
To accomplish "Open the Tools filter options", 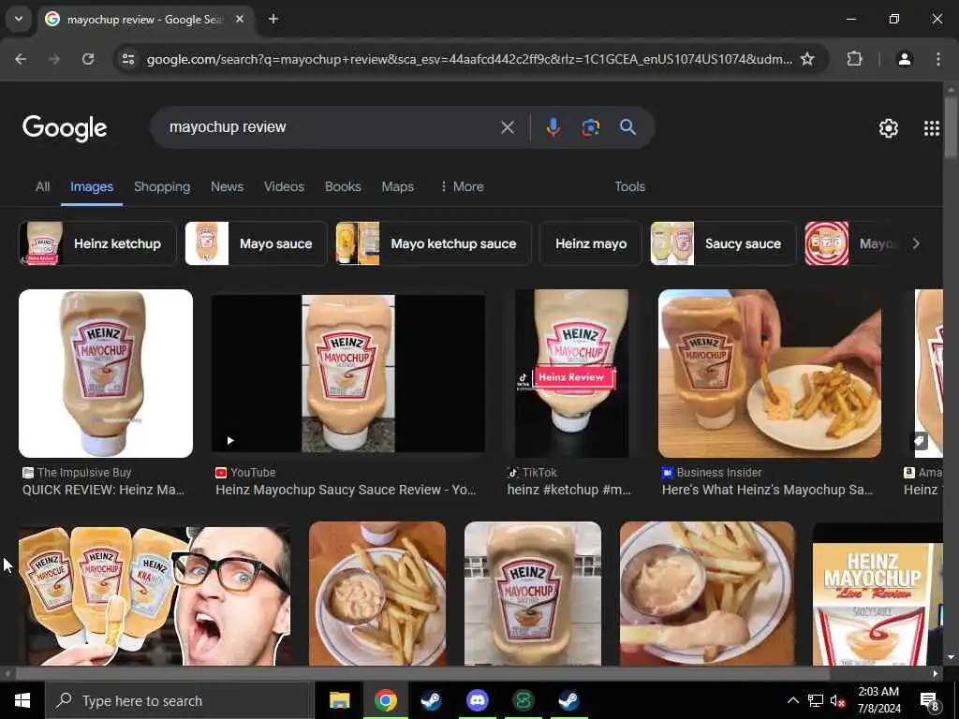I will point(629,186).
